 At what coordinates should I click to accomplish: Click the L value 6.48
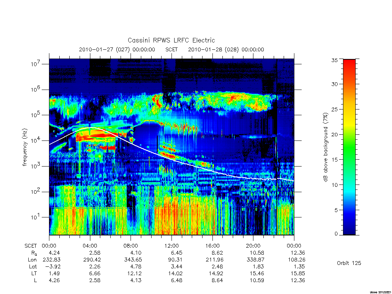tap(176, 281)
